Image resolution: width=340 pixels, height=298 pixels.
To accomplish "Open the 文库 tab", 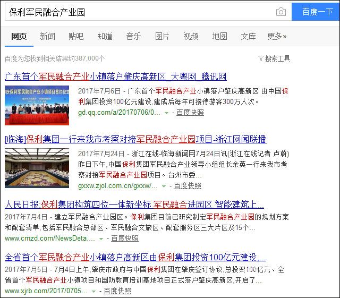I will (248, 36).
